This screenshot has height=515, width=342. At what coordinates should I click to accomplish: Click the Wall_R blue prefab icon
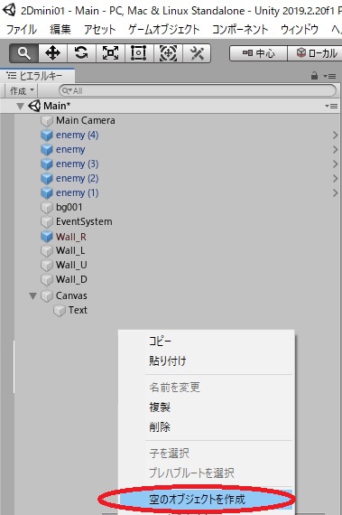click(x=47, y=237)
